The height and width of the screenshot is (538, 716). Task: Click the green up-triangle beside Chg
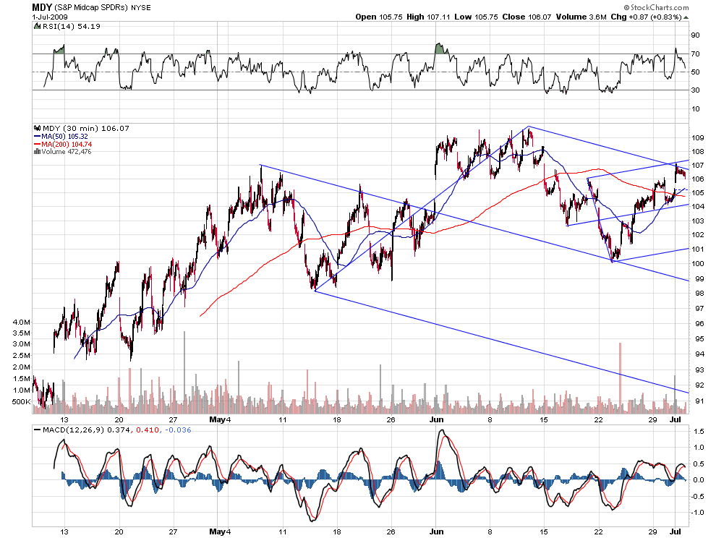[x=686, y=17]
